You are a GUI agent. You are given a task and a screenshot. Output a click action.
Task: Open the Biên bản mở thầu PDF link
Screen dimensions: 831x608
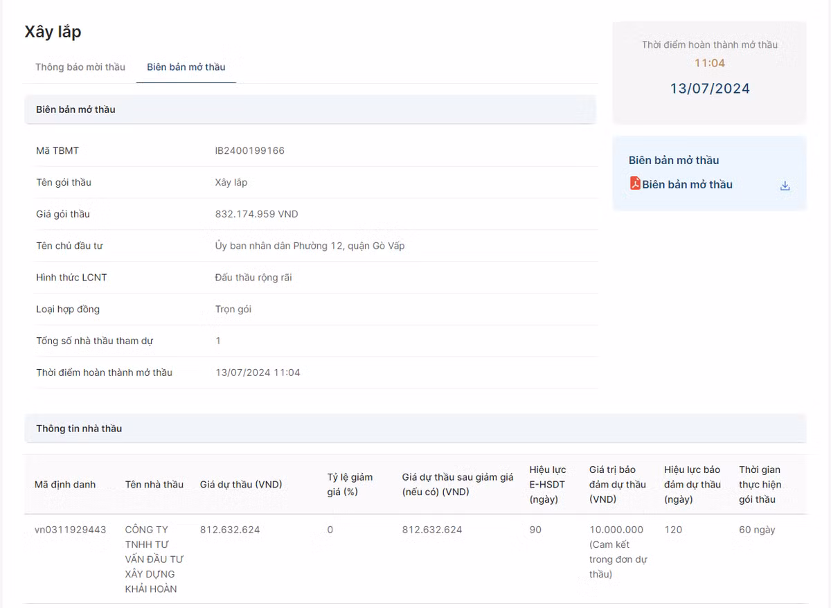687,185
